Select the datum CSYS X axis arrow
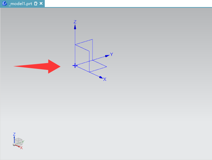Viewport: 212px width, 160px height. coord(101,77)
